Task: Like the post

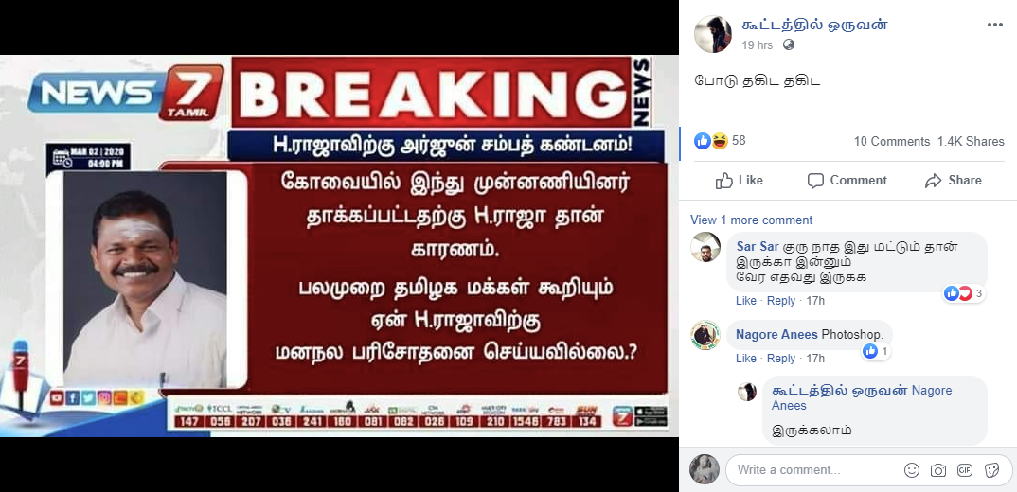Action: pos(740,180)
